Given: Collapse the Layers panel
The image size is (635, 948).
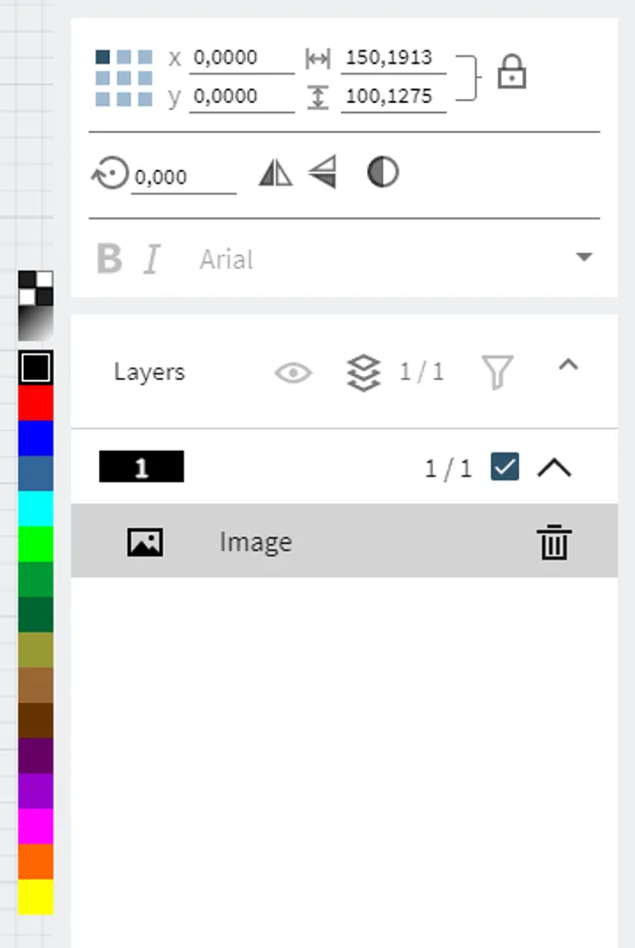Looking at the screenshot, I should pyautogui.click(x=568, y=365).
